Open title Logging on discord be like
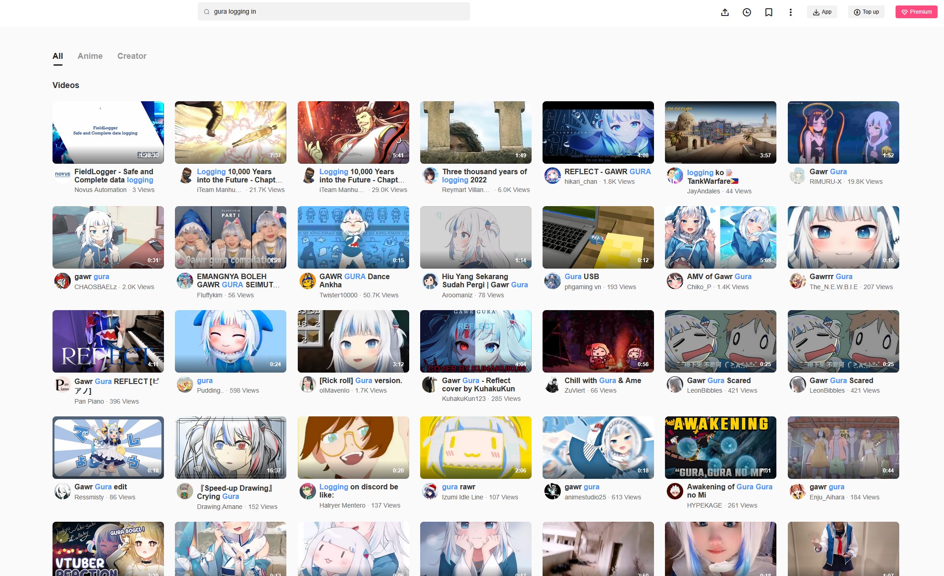This screenshot has width=944, height=576. (359, 491)
